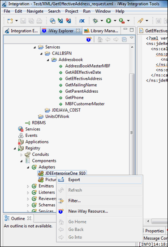Click the New wizard toolbar icon
The height and width of the screenshot is (247, 168).
(10, 21)
